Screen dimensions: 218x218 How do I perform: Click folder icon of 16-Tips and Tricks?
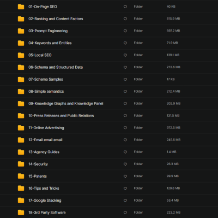pos(21,189)
